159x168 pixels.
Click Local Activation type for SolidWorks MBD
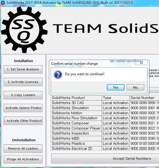(116, 138)
